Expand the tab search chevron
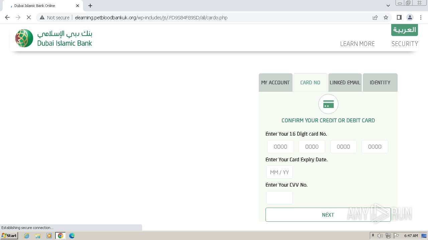 pos(388,6)
